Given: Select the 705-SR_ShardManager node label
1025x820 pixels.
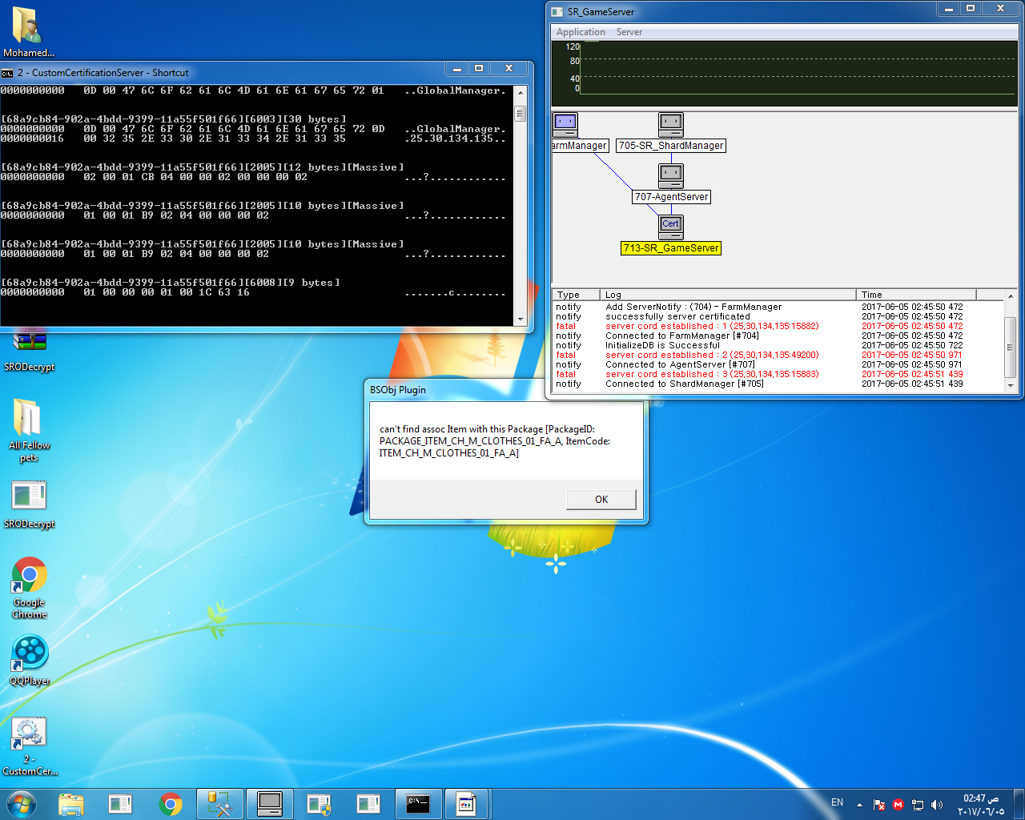Looking at the screenshot, I should pos(671,146).
